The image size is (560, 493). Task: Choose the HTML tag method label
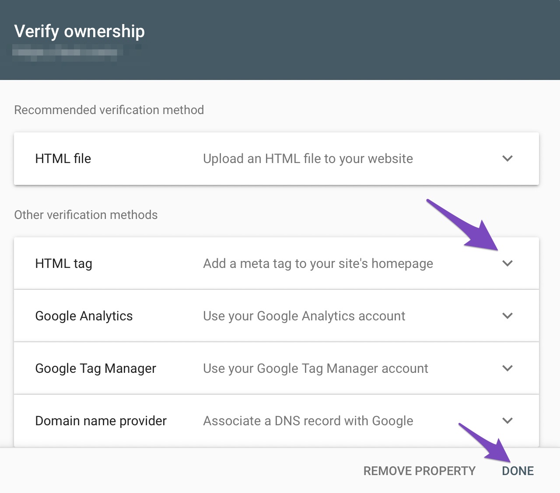pos(63,264)
